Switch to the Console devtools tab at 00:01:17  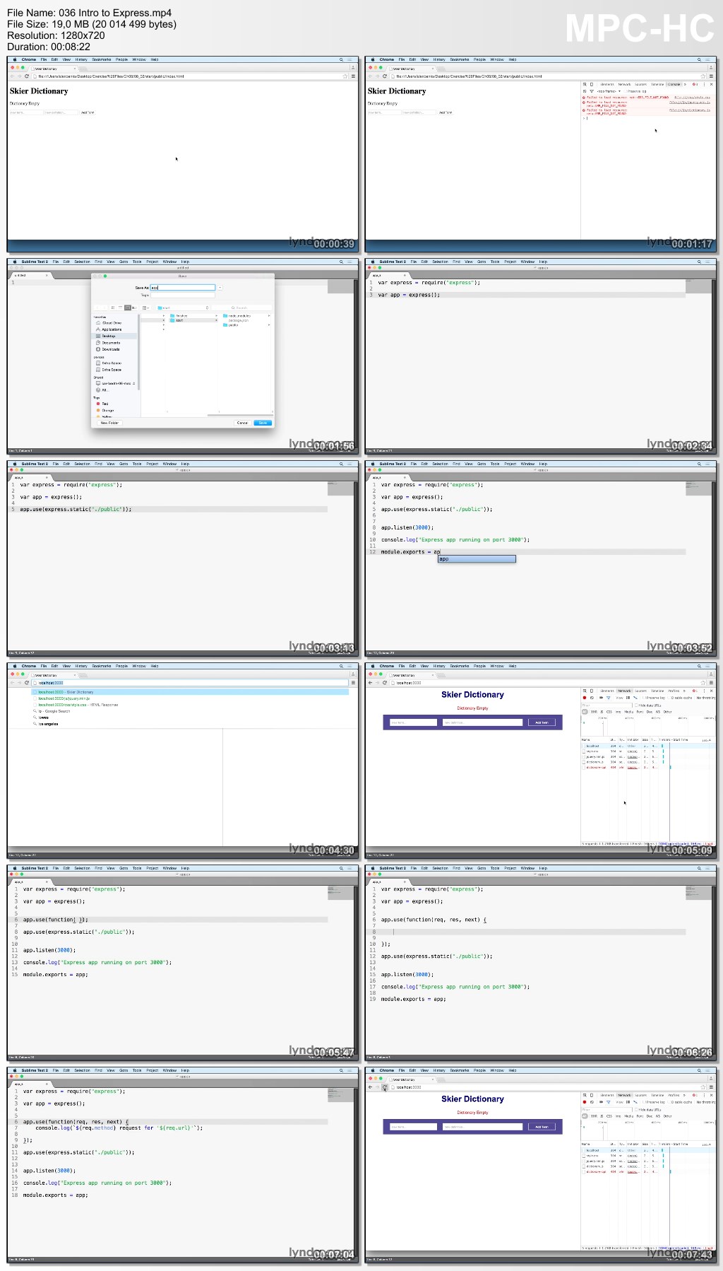(674, 84)
